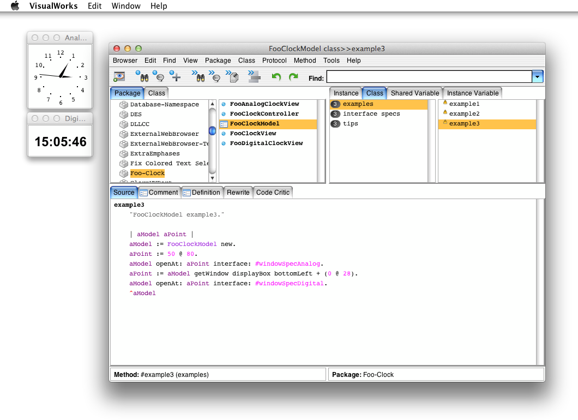Open the Rewrite tab
This screenshot has width=578, height=420.
pyautogui.click(x=238, y=193)
